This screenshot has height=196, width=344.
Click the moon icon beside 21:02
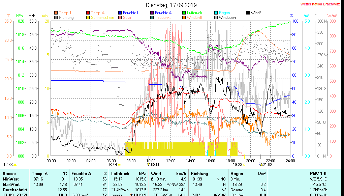tap(261, 164)
